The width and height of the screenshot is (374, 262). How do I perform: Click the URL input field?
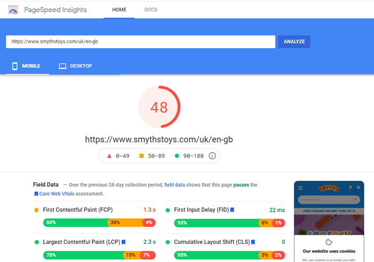(x=141, y=42)
